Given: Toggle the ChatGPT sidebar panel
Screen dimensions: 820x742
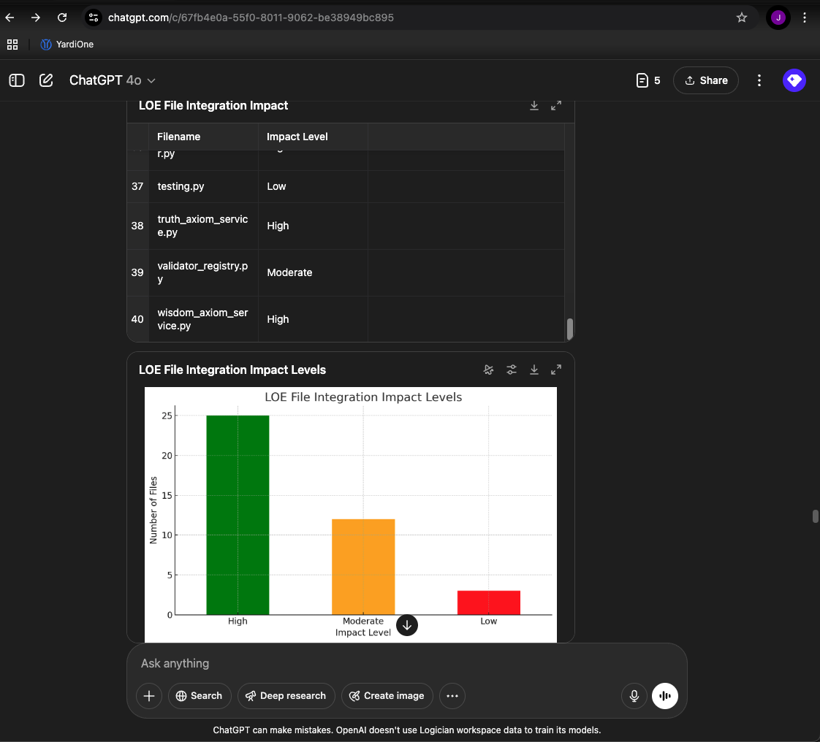Looking at the screenshot, I should coord(17,80).
